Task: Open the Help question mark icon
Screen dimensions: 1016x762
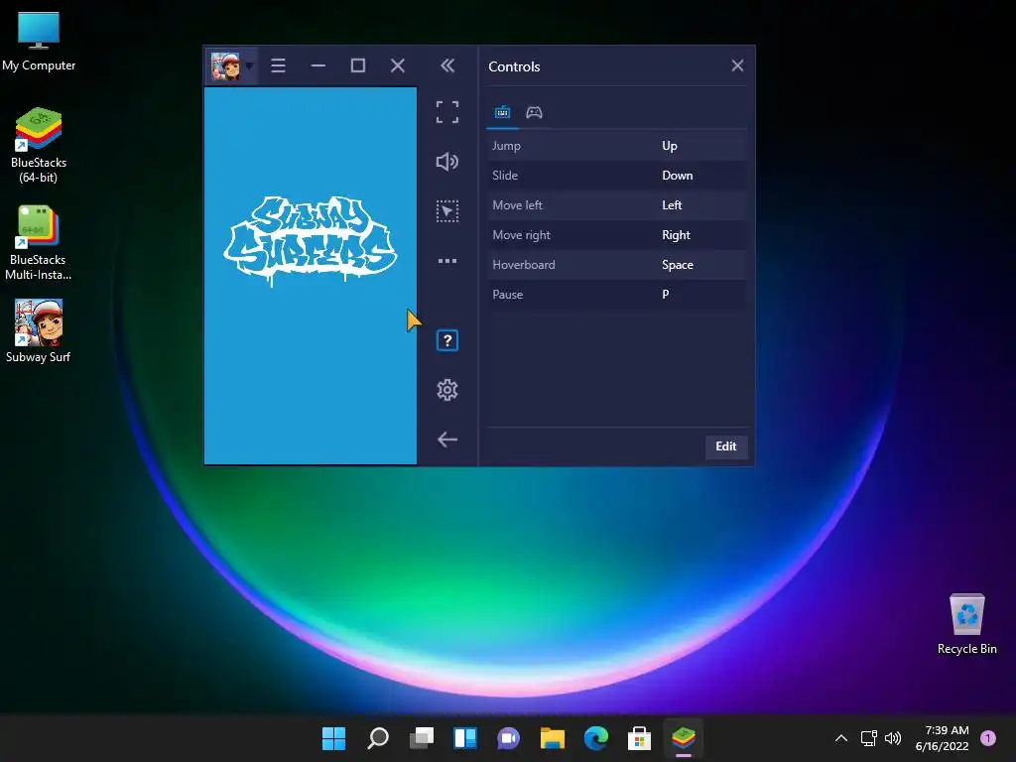Action: point(447,341)
